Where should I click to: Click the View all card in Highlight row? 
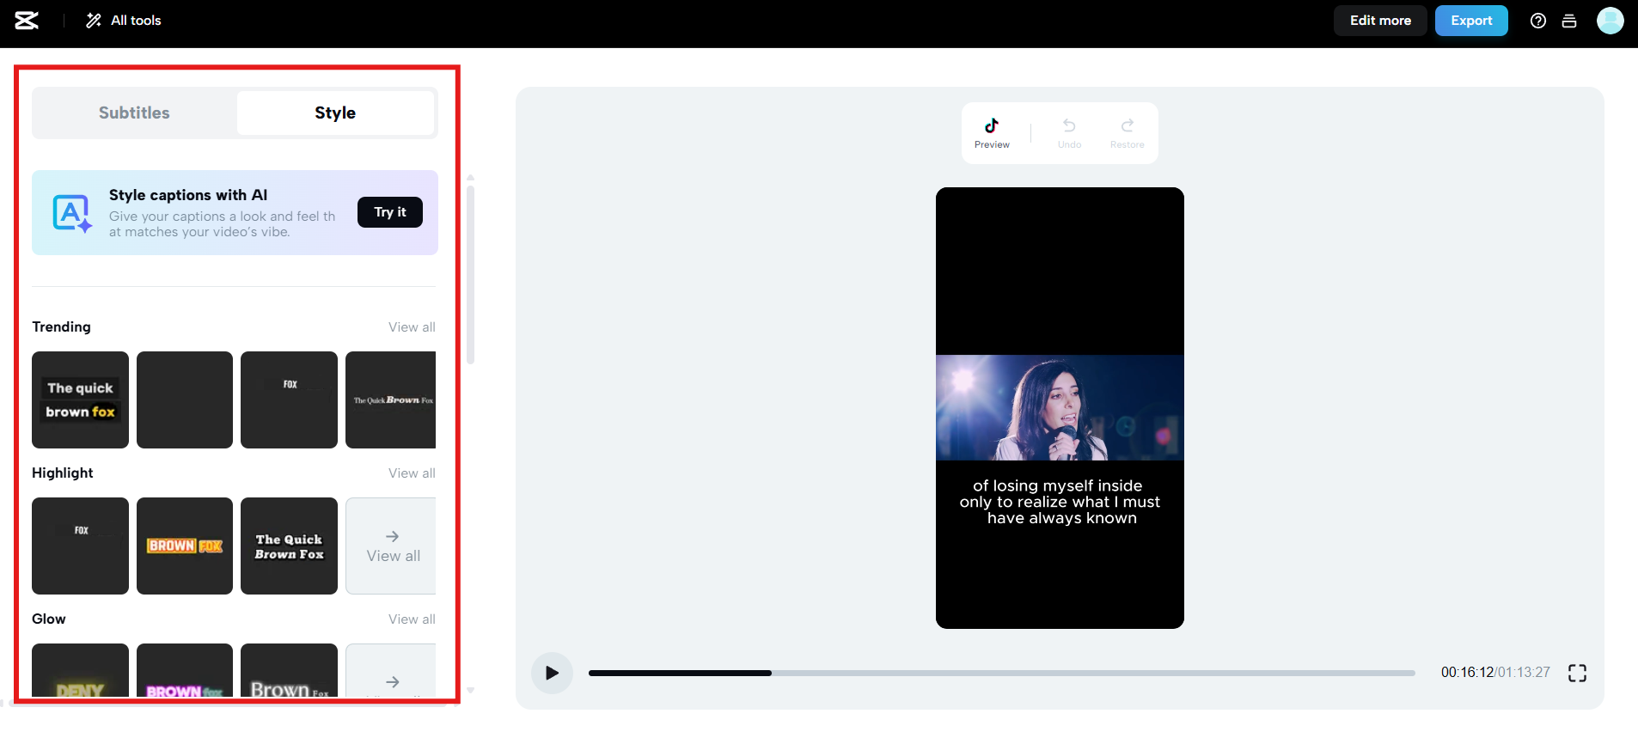[x=391, y=546]
